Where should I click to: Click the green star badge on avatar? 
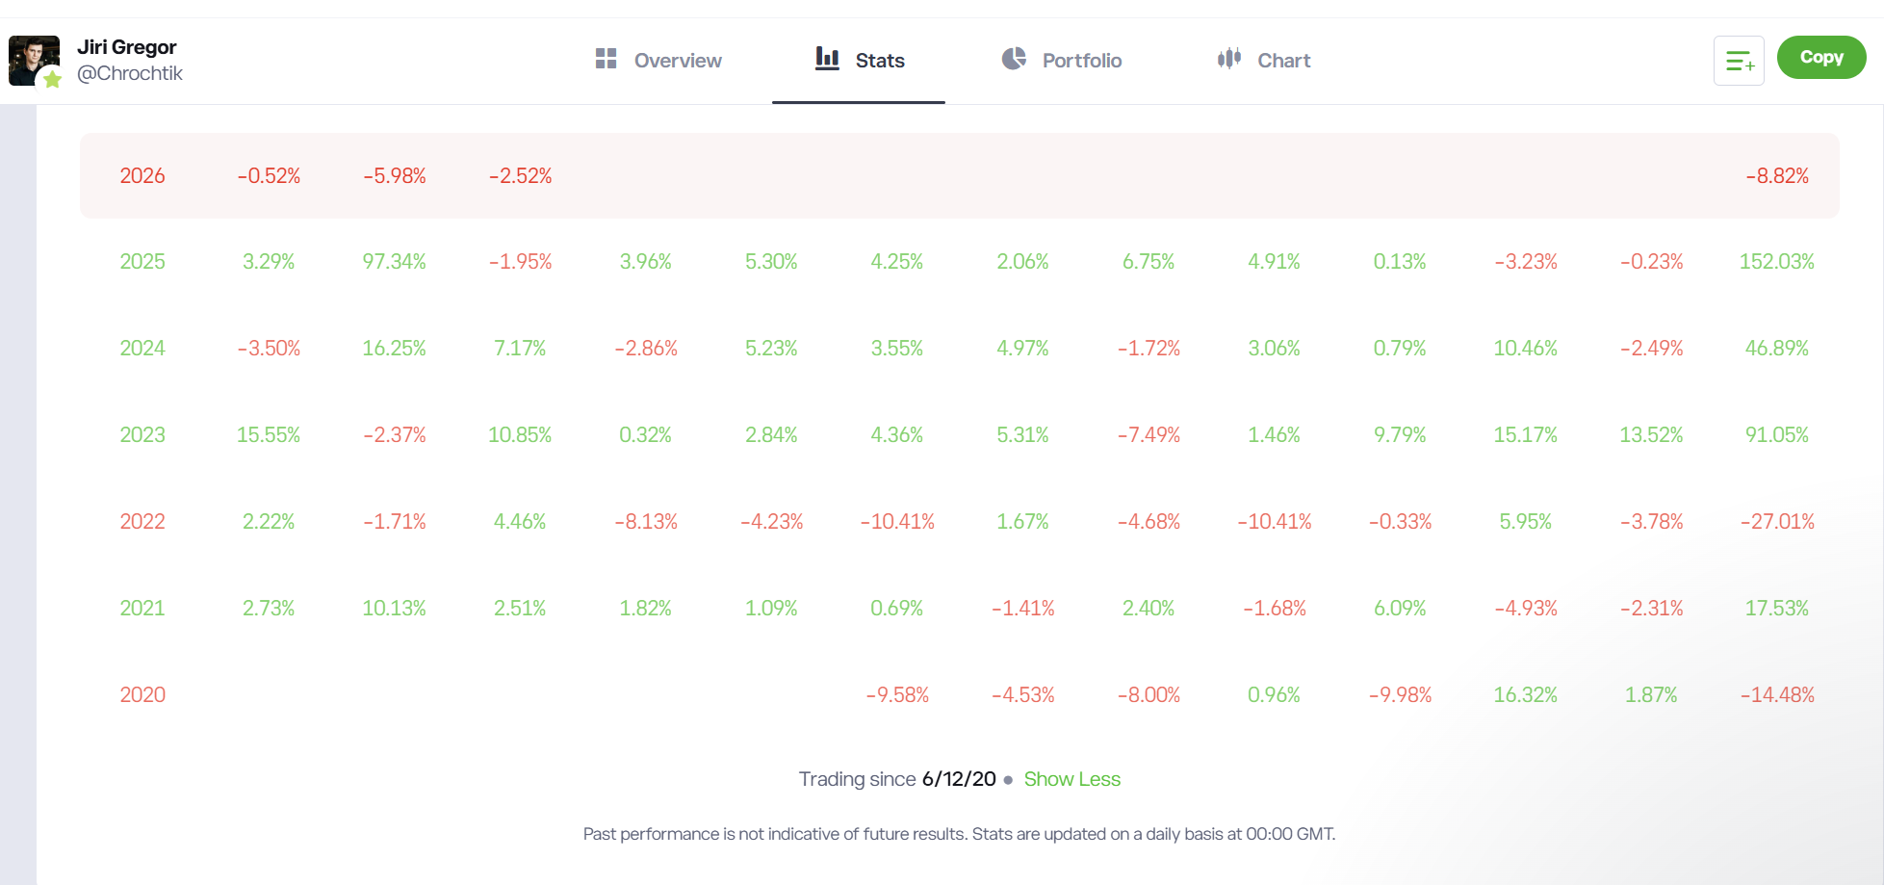coord(52,80)
